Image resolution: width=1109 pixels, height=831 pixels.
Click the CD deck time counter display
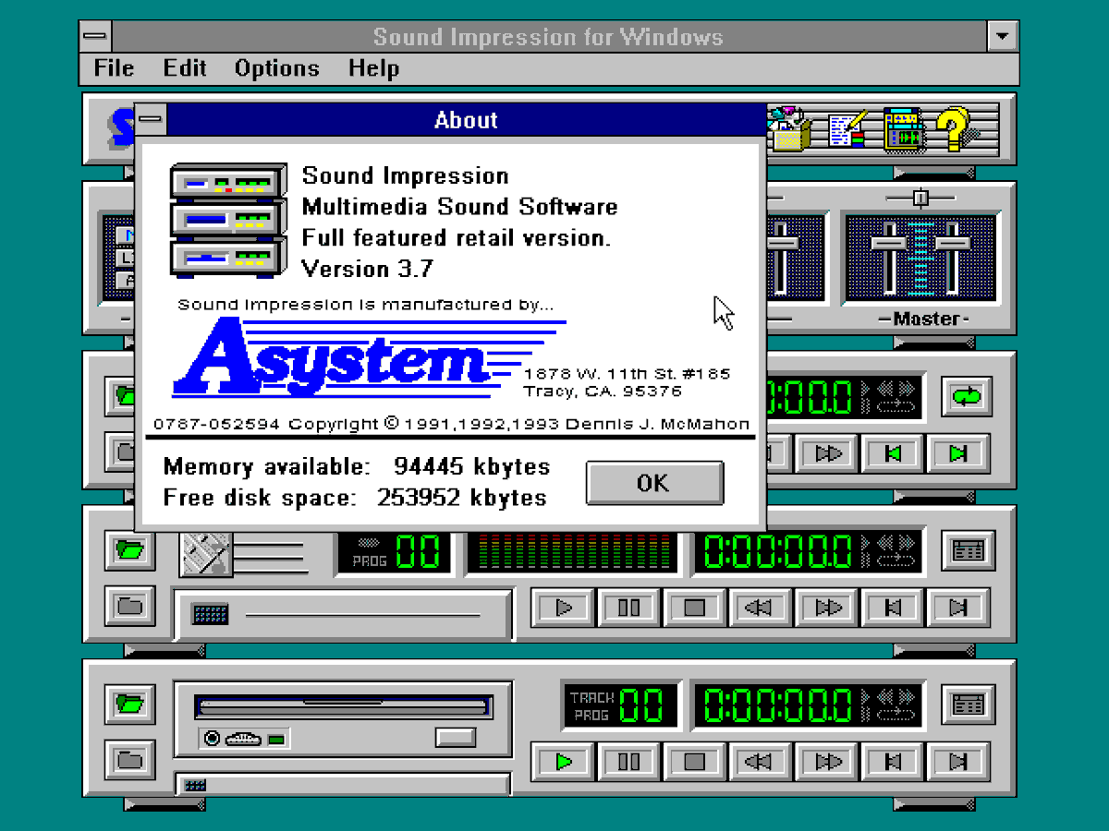pos(807,705)
